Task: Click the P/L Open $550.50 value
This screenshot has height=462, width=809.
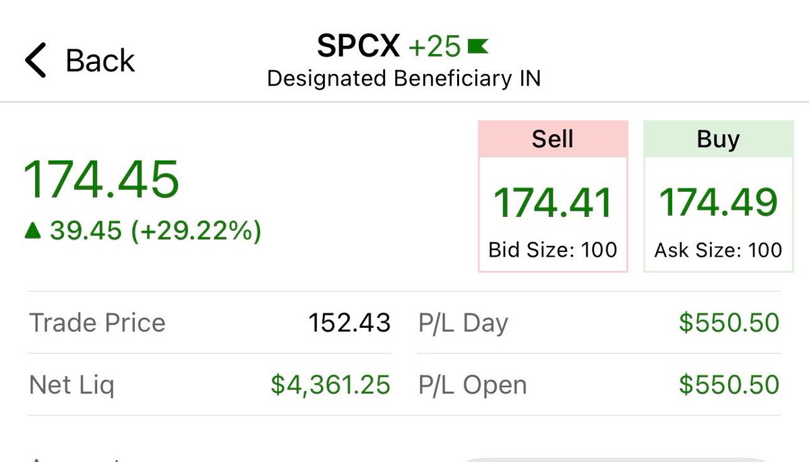Action: (x=729, y=385)
